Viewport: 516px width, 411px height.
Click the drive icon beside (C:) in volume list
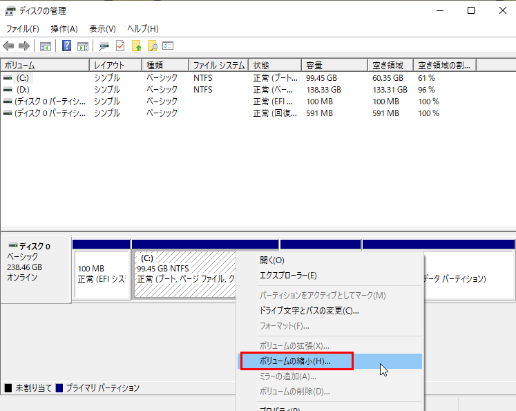pyautogui.click(x=8, y=78)
